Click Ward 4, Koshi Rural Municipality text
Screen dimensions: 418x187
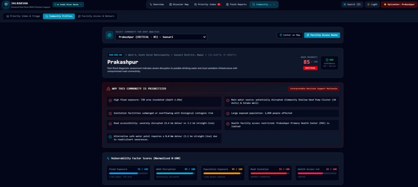coord(149,55)
